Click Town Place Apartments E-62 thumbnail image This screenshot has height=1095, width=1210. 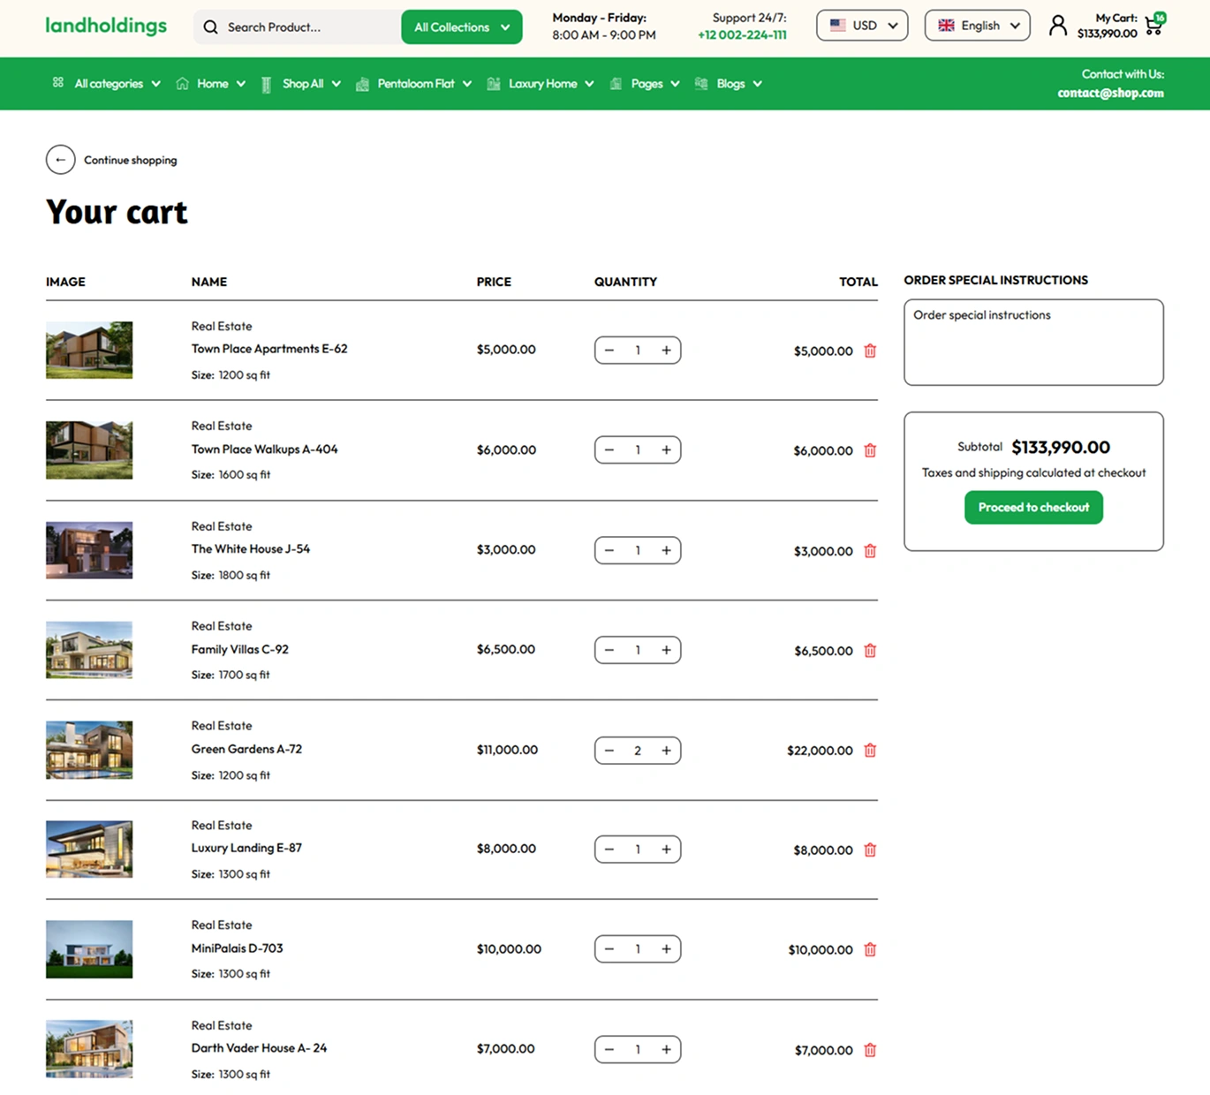point(89,350)
